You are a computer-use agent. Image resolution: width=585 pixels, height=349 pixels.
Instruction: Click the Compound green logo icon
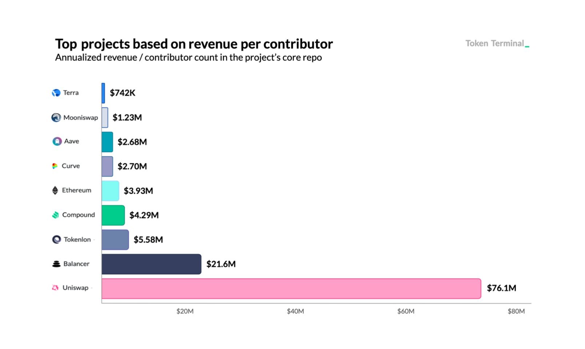[55, 215]
